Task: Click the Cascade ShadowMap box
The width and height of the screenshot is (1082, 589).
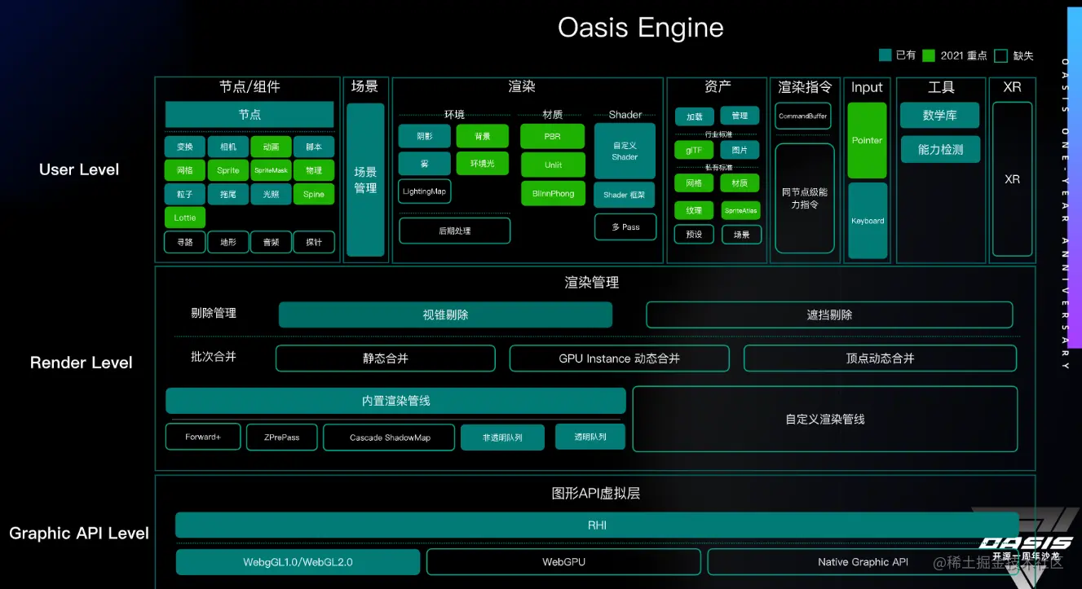Action: pos(390,437)
